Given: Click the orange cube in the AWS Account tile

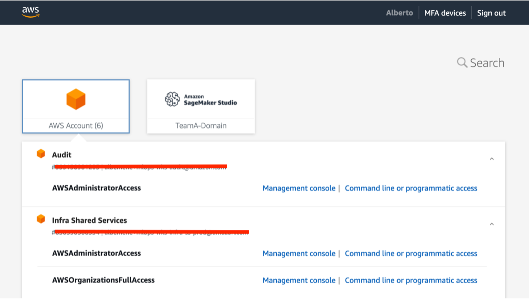Looking at the screenshot, I should click(76, 99).
